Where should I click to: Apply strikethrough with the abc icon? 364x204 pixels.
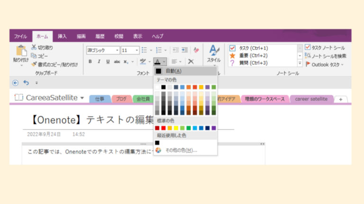pyautogui.click(x=117, y=61)
